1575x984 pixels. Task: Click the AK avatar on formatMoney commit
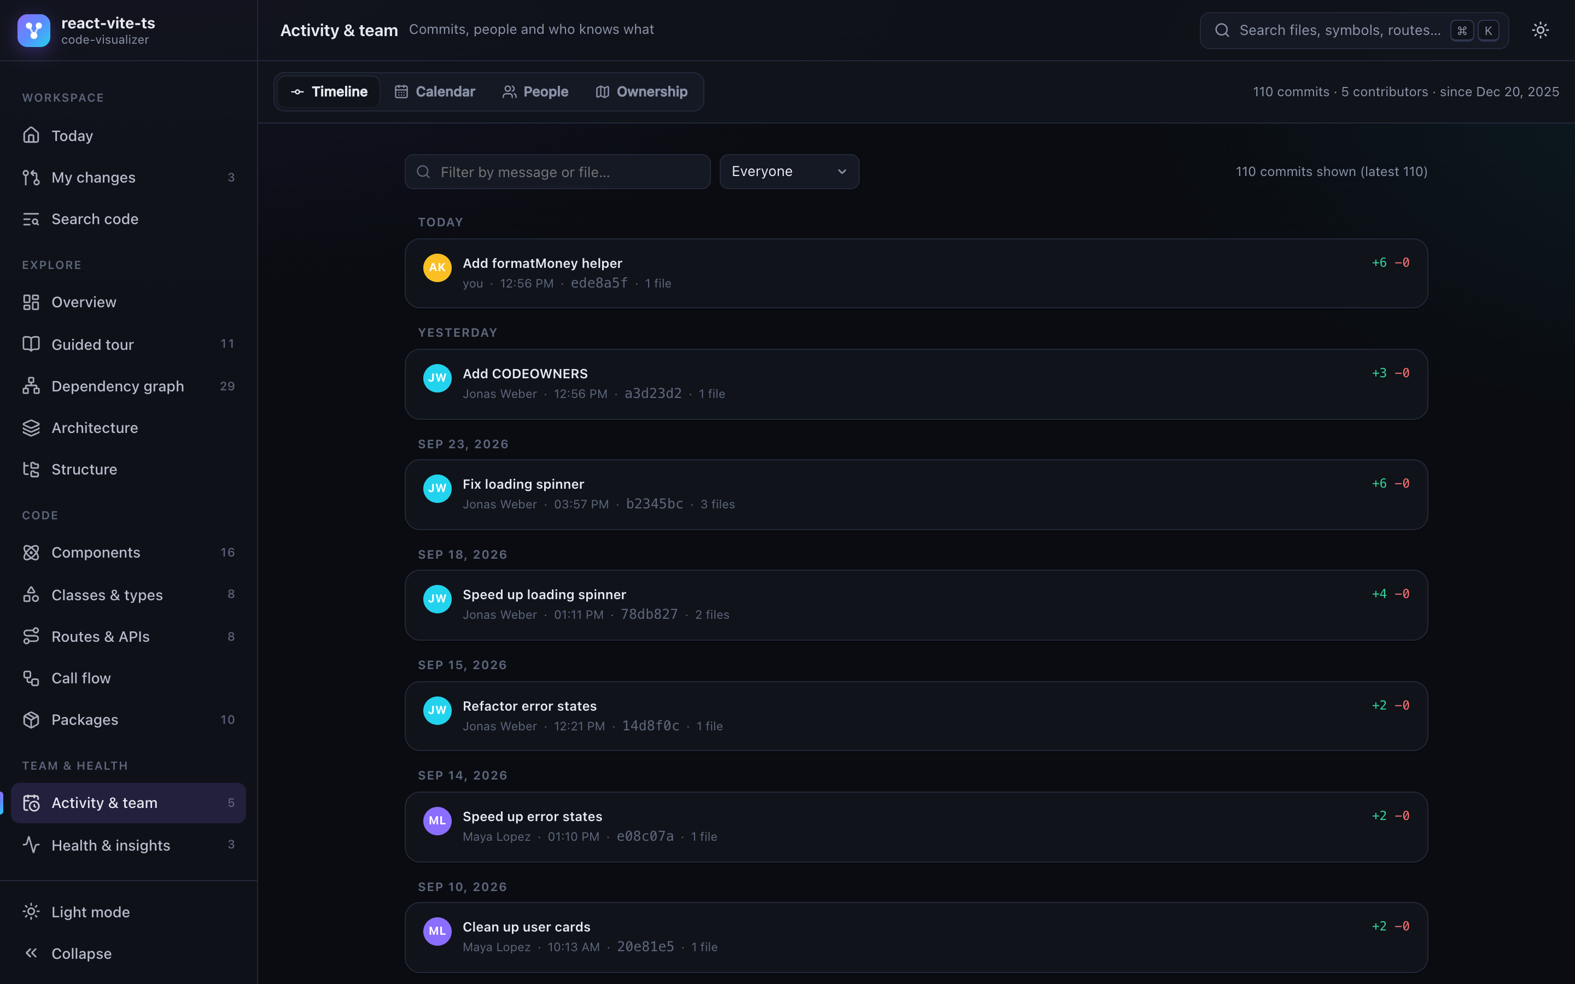point(437,267)
